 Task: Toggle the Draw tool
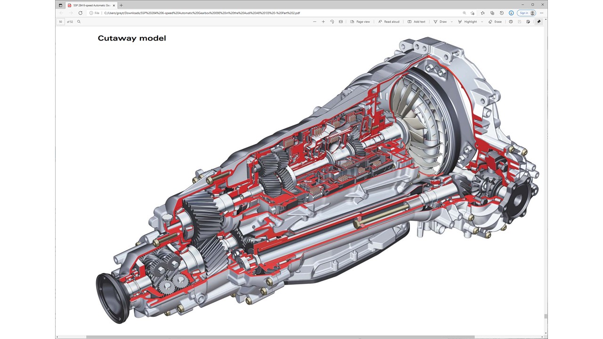[x=440, y=22]
